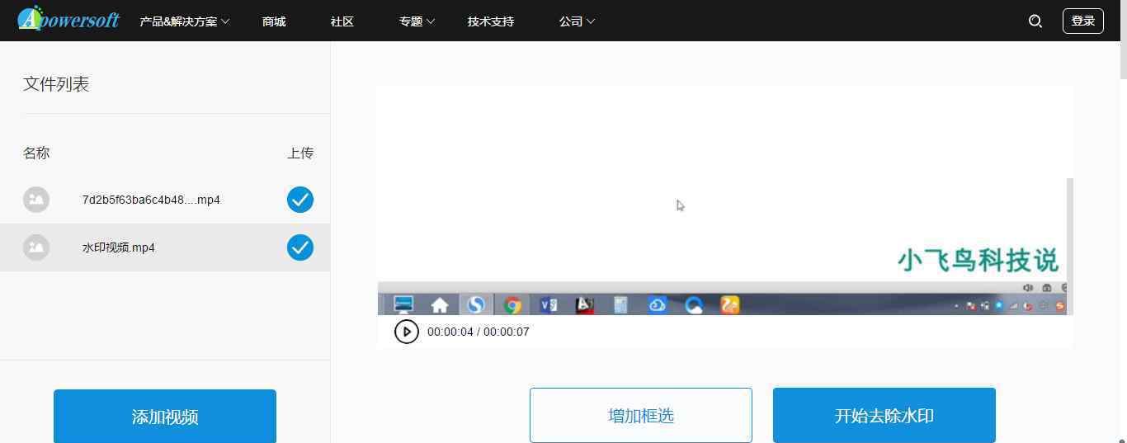Start removal with 开始去除水印 button
The image size is (1127, 443).
884,415
